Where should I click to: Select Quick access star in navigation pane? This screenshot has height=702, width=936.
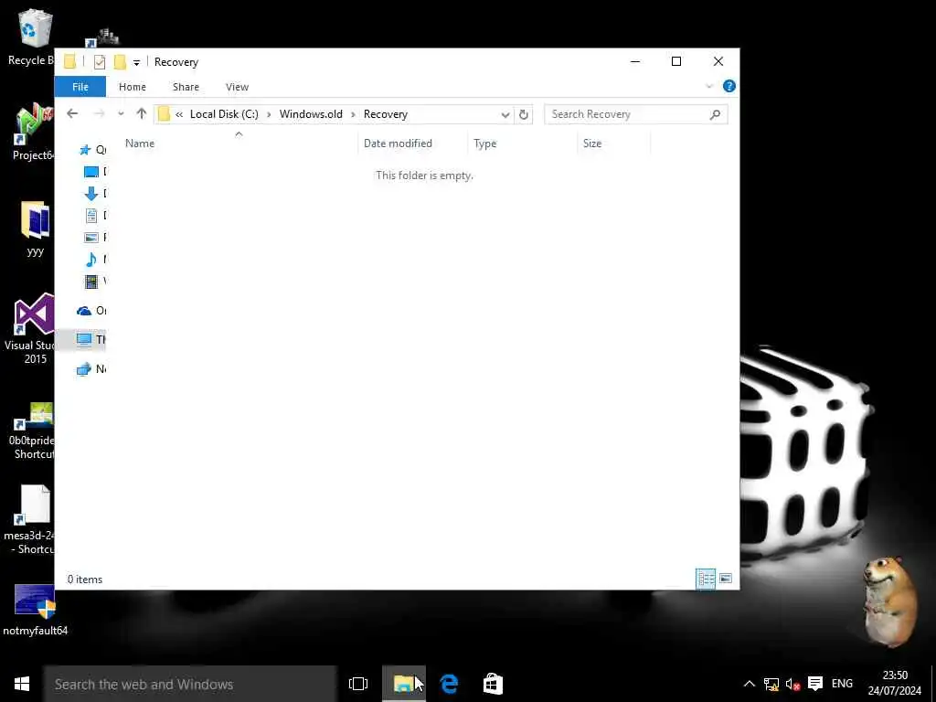tap(85, 149)
